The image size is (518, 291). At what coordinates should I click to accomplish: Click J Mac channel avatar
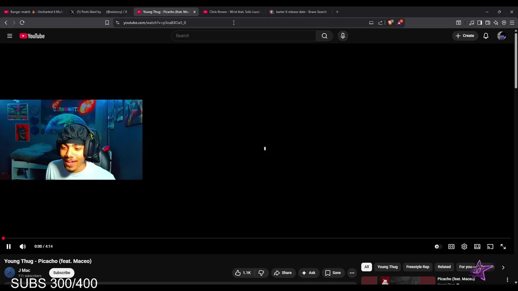pos(10,272)
